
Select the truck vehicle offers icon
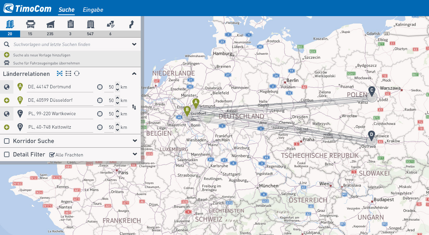pos(30,24)
